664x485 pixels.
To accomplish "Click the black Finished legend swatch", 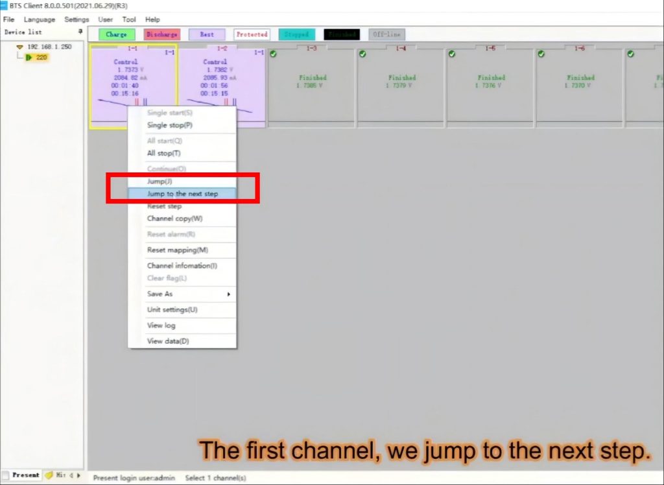I will coord(342,34).
